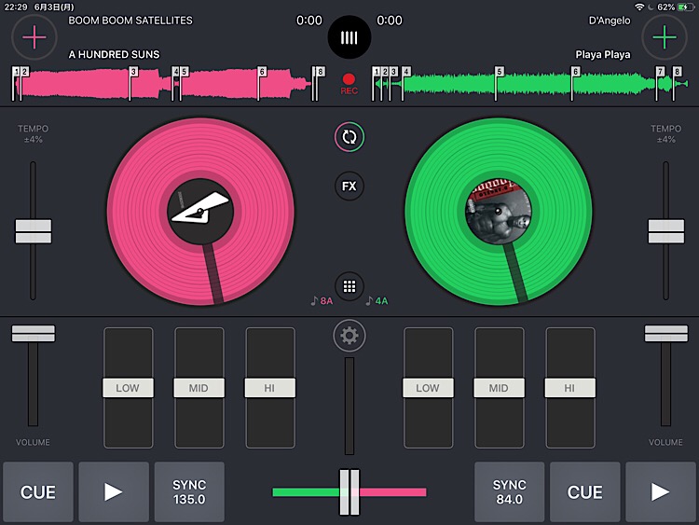The height and width of the screenshot is (525, 699).
Task: Jump to cue marker 8 on green waveform
Action: (x=678, y=72)
